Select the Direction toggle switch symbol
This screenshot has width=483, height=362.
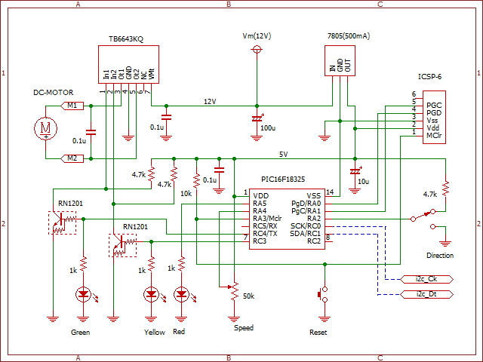click(x=423, y=219)
